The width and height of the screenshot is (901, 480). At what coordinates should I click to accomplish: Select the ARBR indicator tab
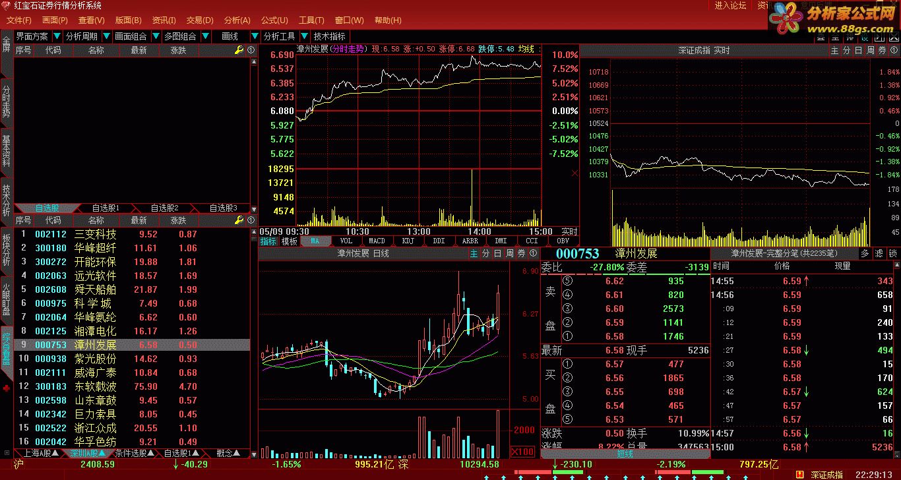[470, 241]
